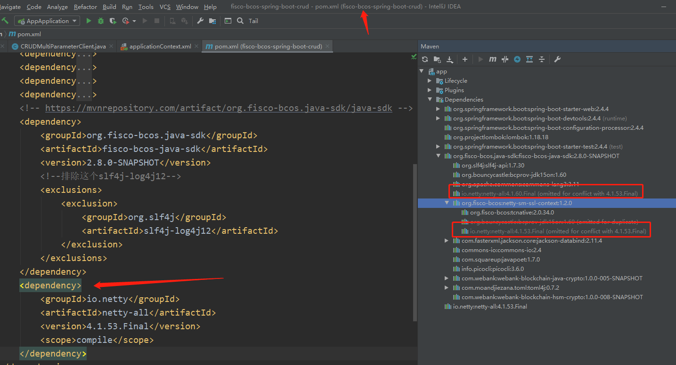Click the profiler run icon

pyautogui.click(x=125, y=21)
